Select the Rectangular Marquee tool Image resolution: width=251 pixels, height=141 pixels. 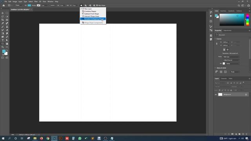[x=7, y=13]
